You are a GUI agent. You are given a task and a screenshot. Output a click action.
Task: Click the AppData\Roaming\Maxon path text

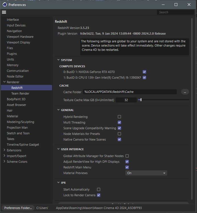click(x=99, y=208)
